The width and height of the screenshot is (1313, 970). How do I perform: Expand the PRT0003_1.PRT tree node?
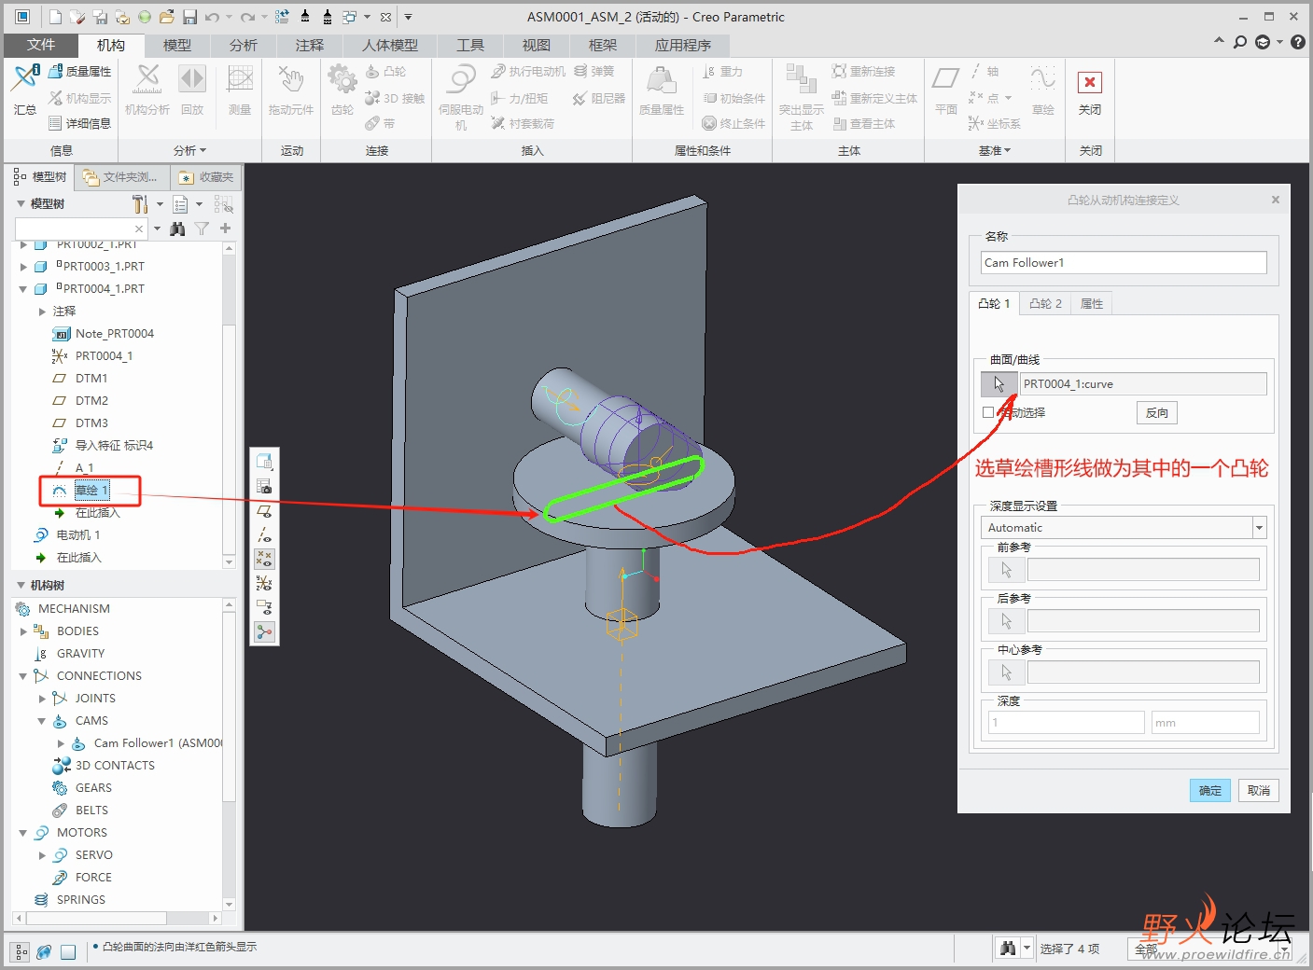point(23,267)
